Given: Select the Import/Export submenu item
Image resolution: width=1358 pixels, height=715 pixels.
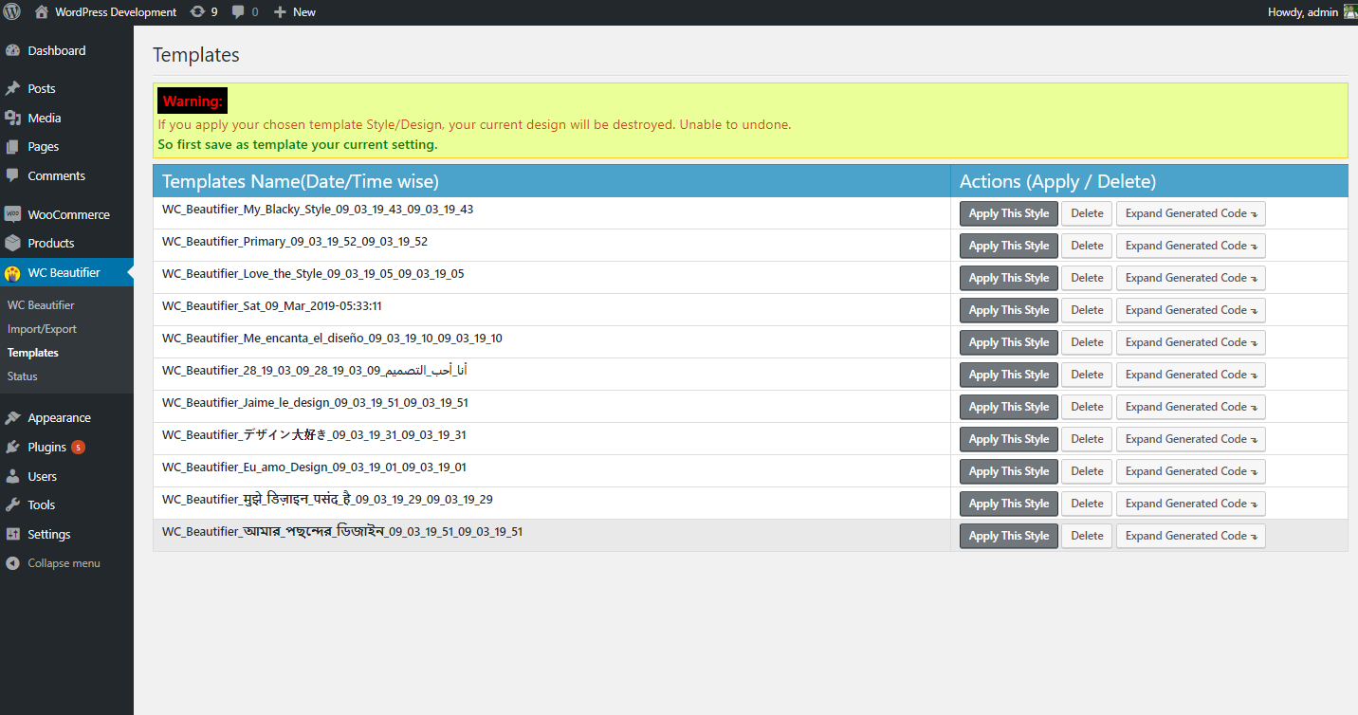Looking at the screenshot, I should [42, 329].
